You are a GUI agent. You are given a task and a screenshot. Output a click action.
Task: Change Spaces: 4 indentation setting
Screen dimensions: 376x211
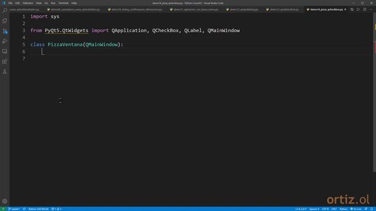pos(314,209)
